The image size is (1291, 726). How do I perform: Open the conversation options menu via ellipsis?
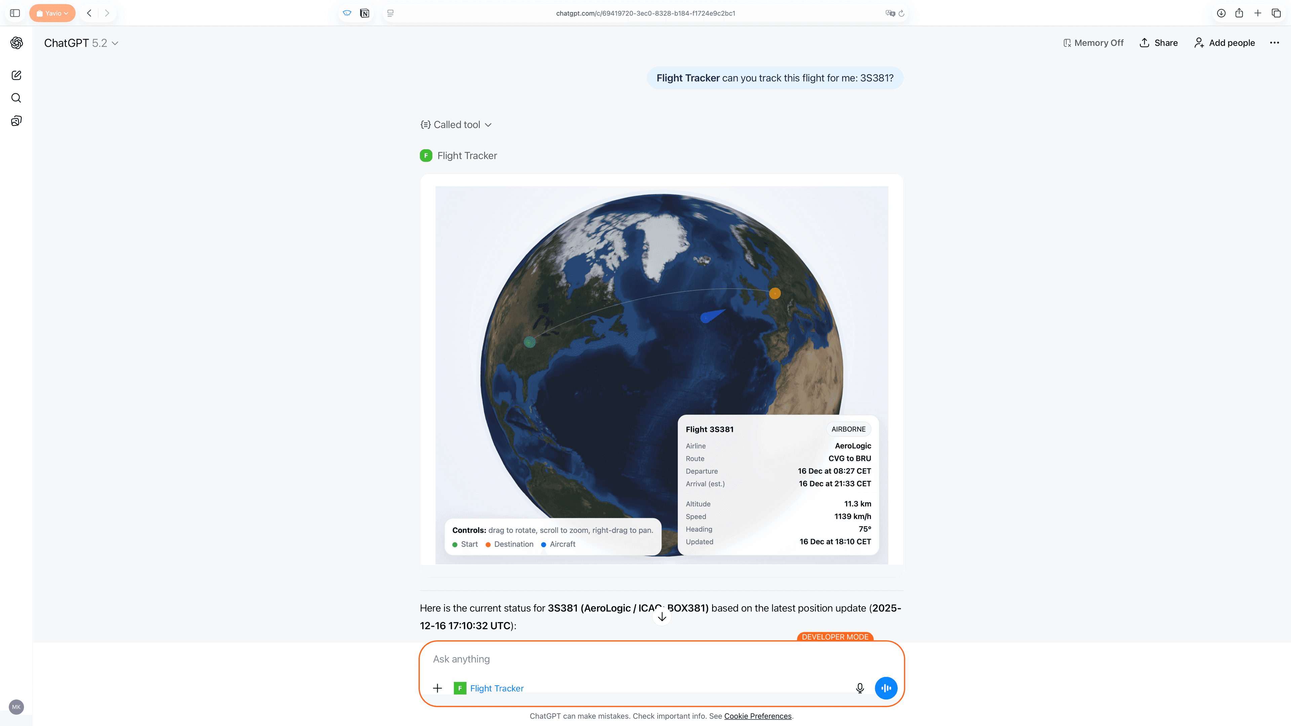(x=1275, y=43)
